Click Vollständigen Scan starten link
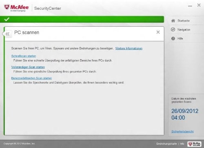This screenshot has height=148, width=204. click(x=28, y=67)
